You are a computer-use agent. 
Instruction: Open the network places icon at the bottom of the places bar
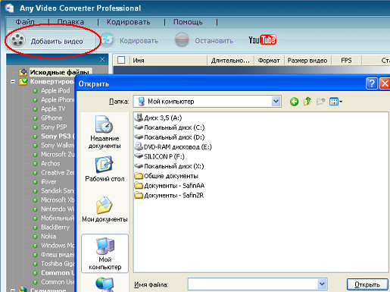(x=105, y=284)
